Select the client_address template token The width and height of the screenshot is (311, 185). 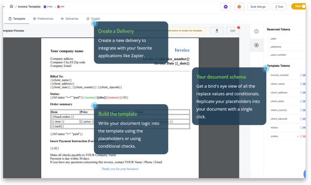[x=287, y=93]
